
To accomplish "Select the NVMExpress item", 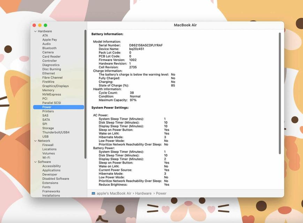I will click(x=52, y=94).
